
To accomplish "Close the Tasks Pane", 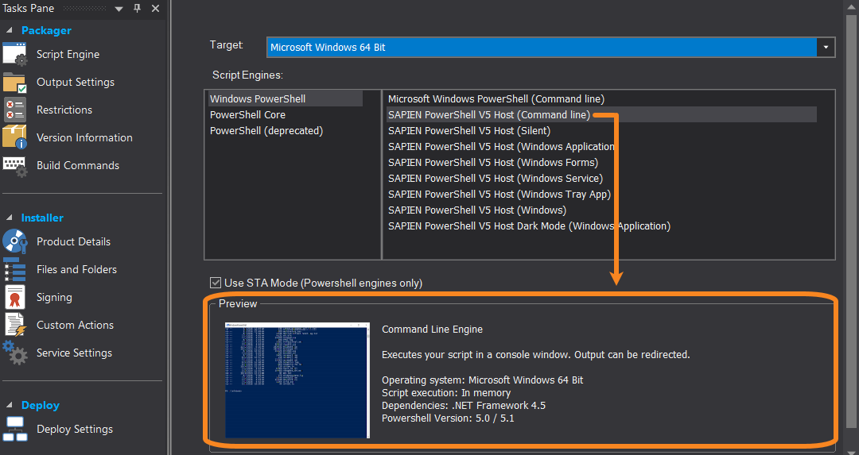I will 156,8.
